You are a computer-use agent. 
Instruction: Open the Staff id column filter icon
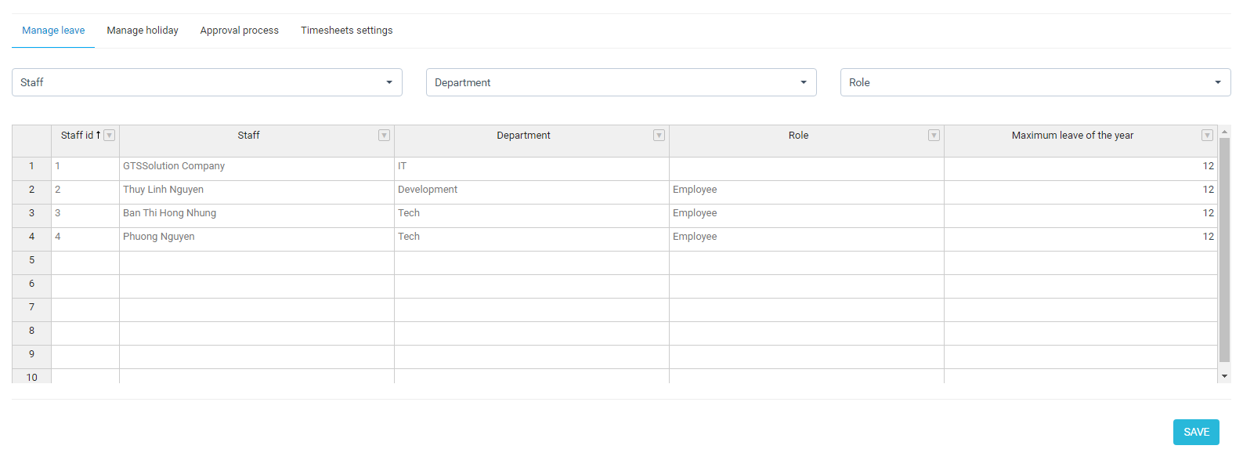tap(110, 136)
